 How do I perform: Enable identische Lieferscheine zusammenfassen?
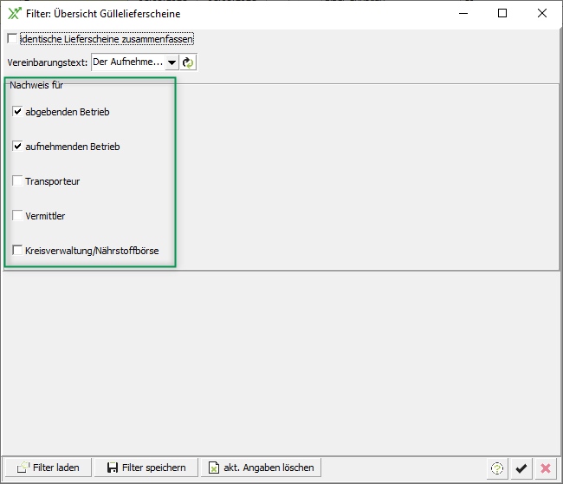click(x=12, y=39)
